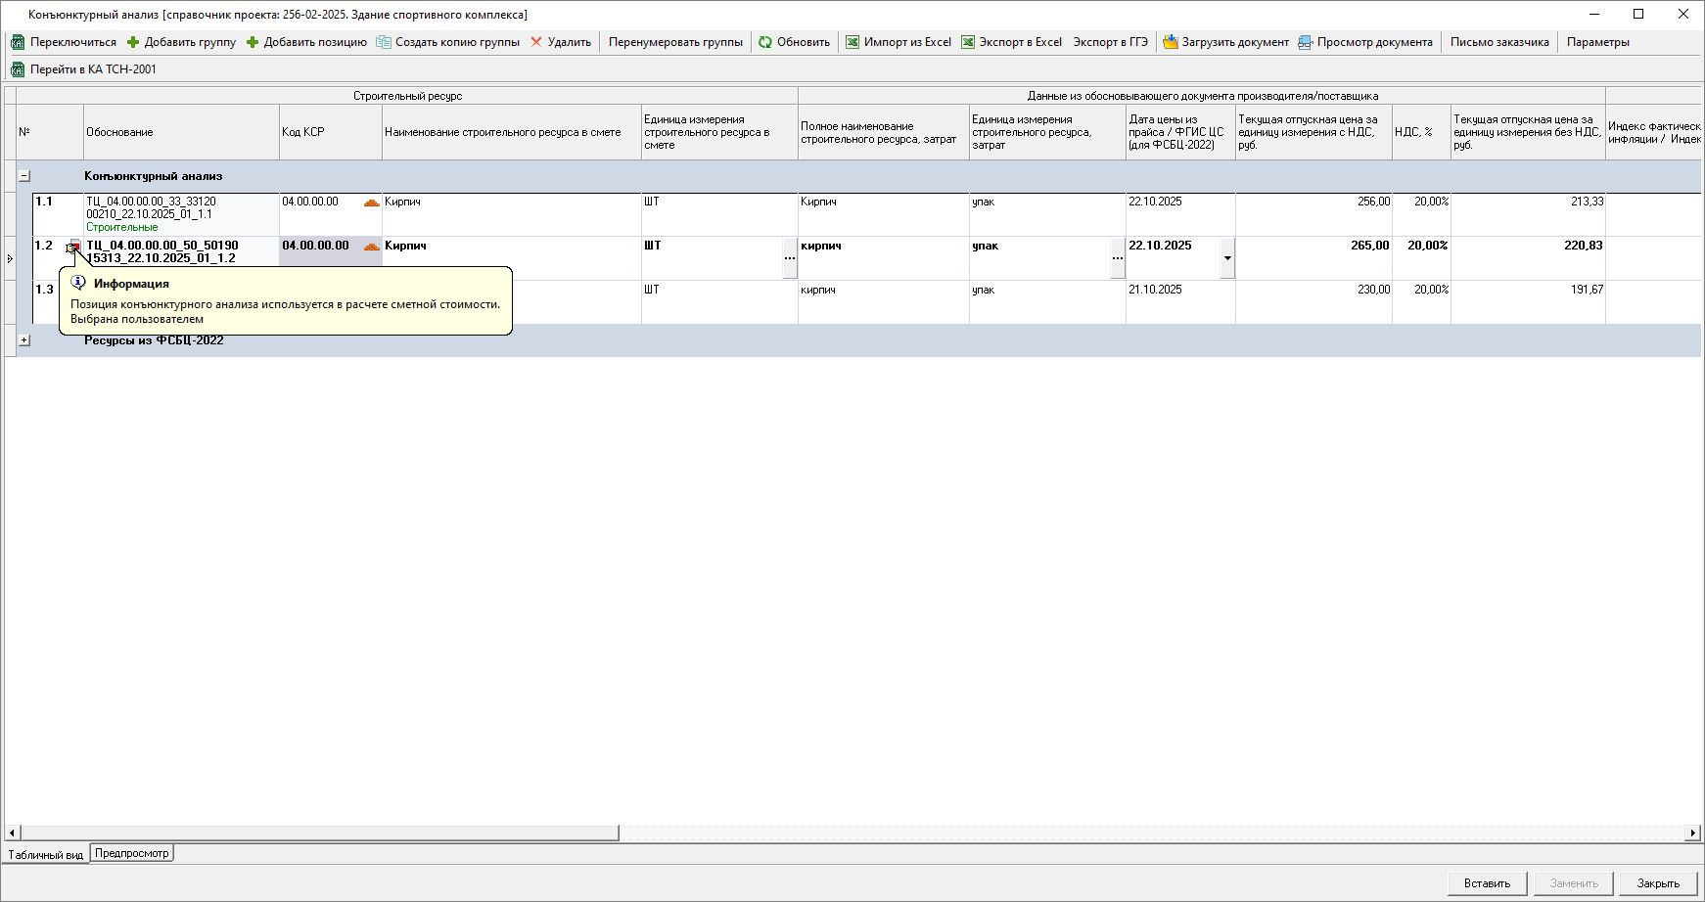The image size is (1705, 902).
Task: Add a position with Добавить позицию
Action: pyautogui.click(x=253, y=42)
